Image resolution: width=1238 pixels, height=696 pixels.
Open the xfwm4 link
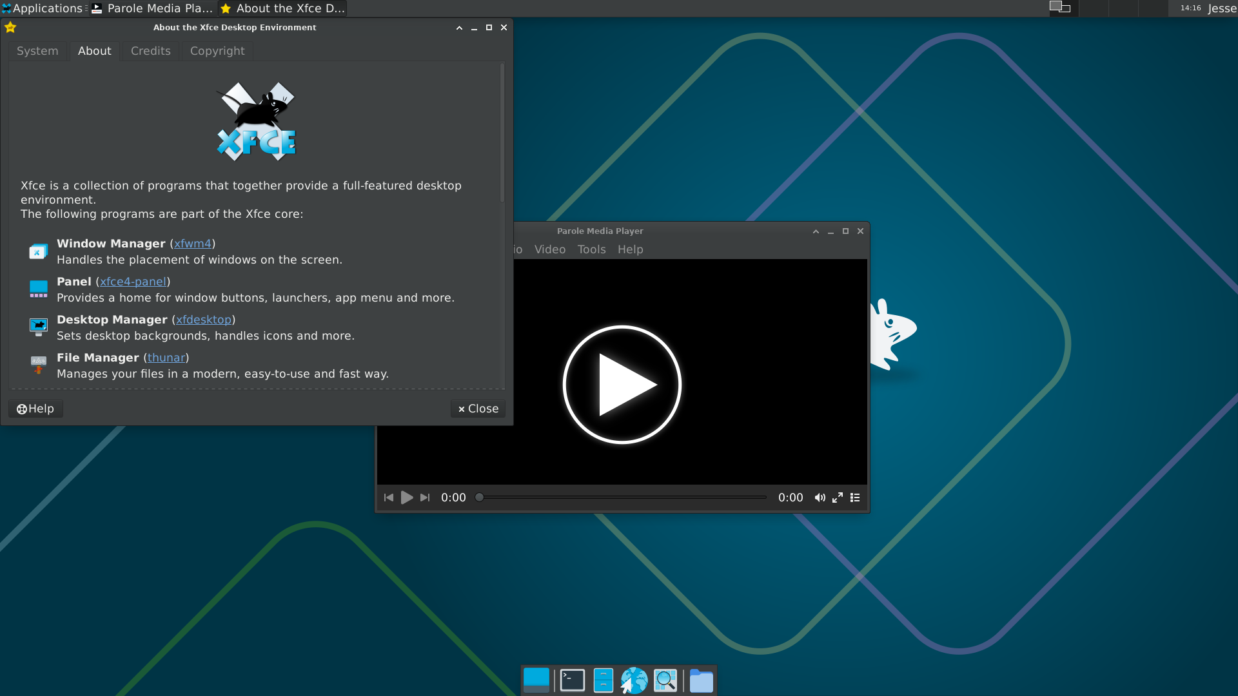(x=193, y=244)
